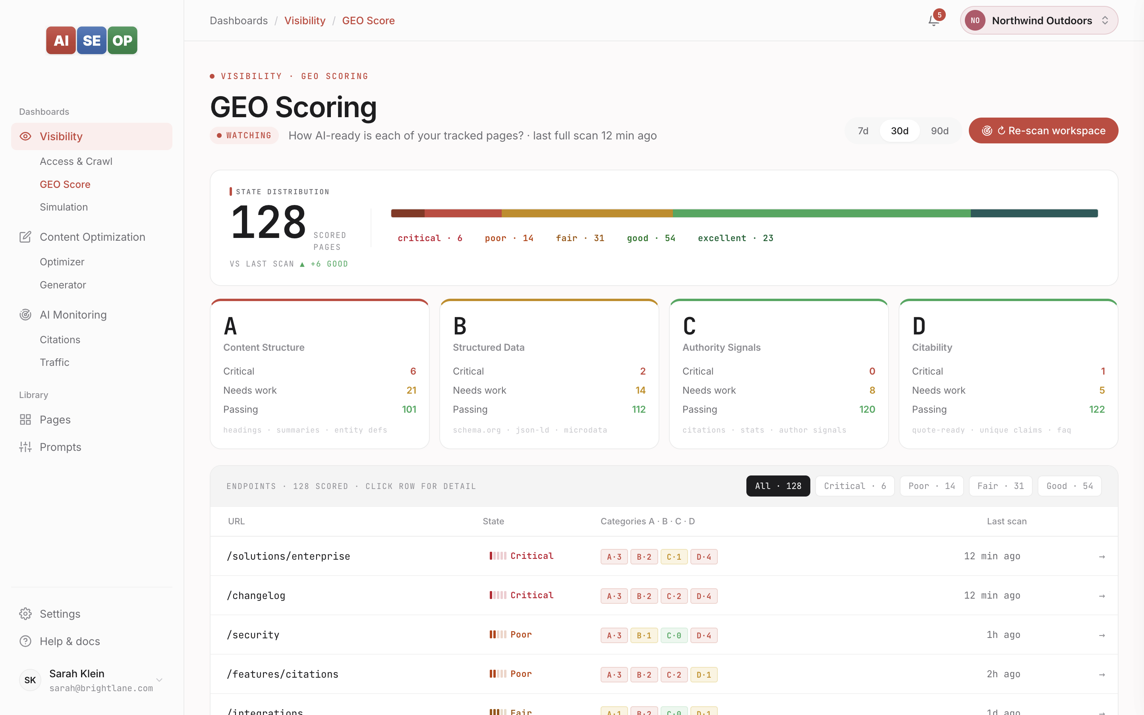
Task: Click Re-scan workspace button
Action: coord(1044,131)
